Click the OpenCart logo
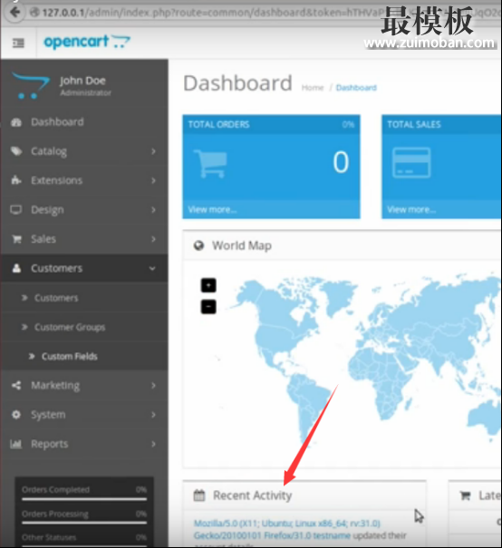 pyautogui.click(x=87, y=42)
